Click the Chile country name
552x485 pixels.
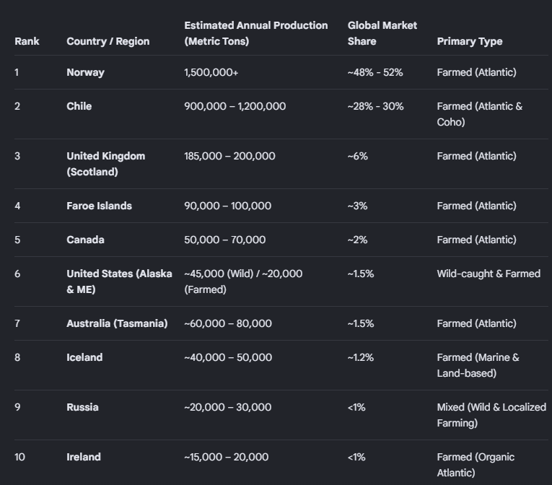(79, 106)
